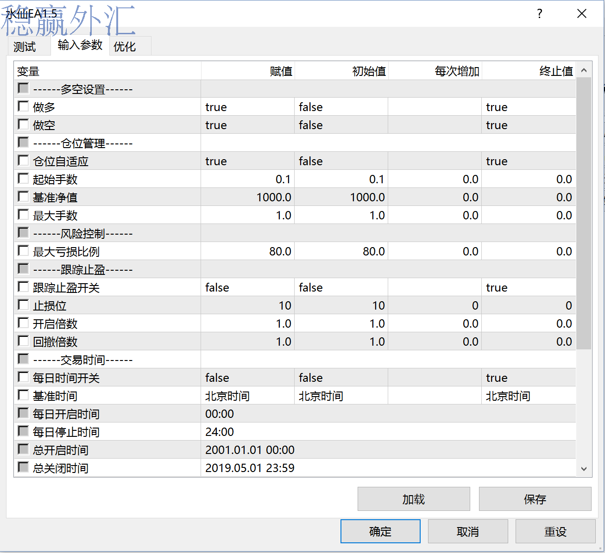Toggle the 跟踪止盈开关 checkbox

click(23, 286)
